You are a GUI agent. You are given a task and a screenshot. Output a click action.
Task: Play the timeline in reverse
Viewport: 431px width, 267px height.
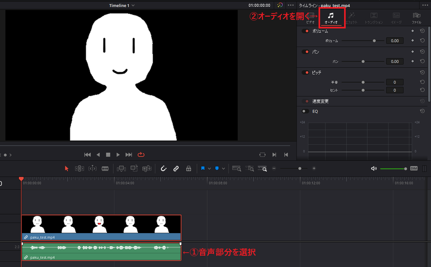(98, 155)
